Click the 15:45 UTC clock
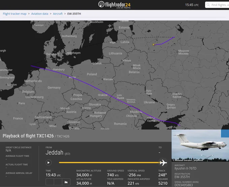Image resolution: width=229 pixels, height=187 pixels. click(x=192, y=5)
